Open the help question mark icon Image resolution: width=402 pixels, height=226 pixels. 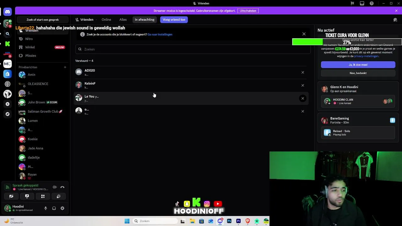tap(372, 3)
